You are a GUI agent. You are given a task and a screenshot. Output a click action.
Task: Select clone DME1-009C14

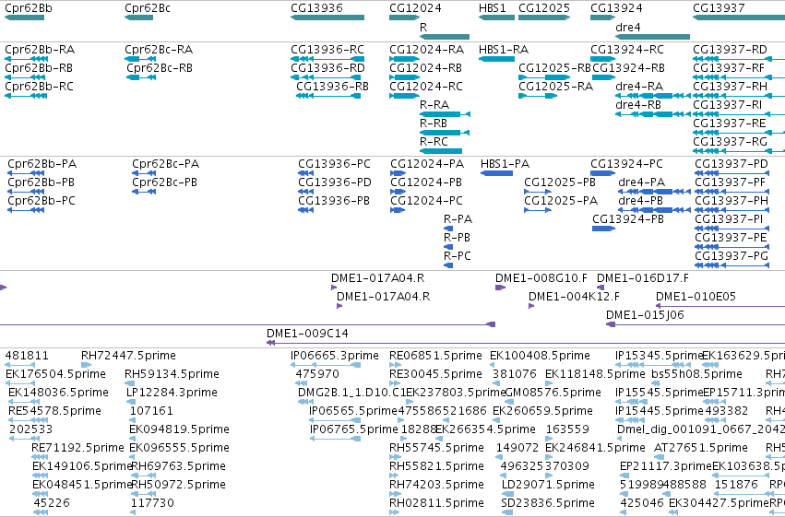coord(307,334)
